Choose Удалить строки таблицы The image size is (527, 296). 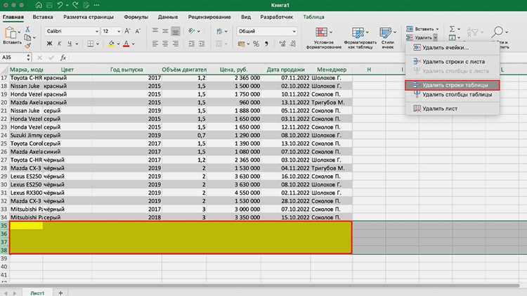coord(452,86)
